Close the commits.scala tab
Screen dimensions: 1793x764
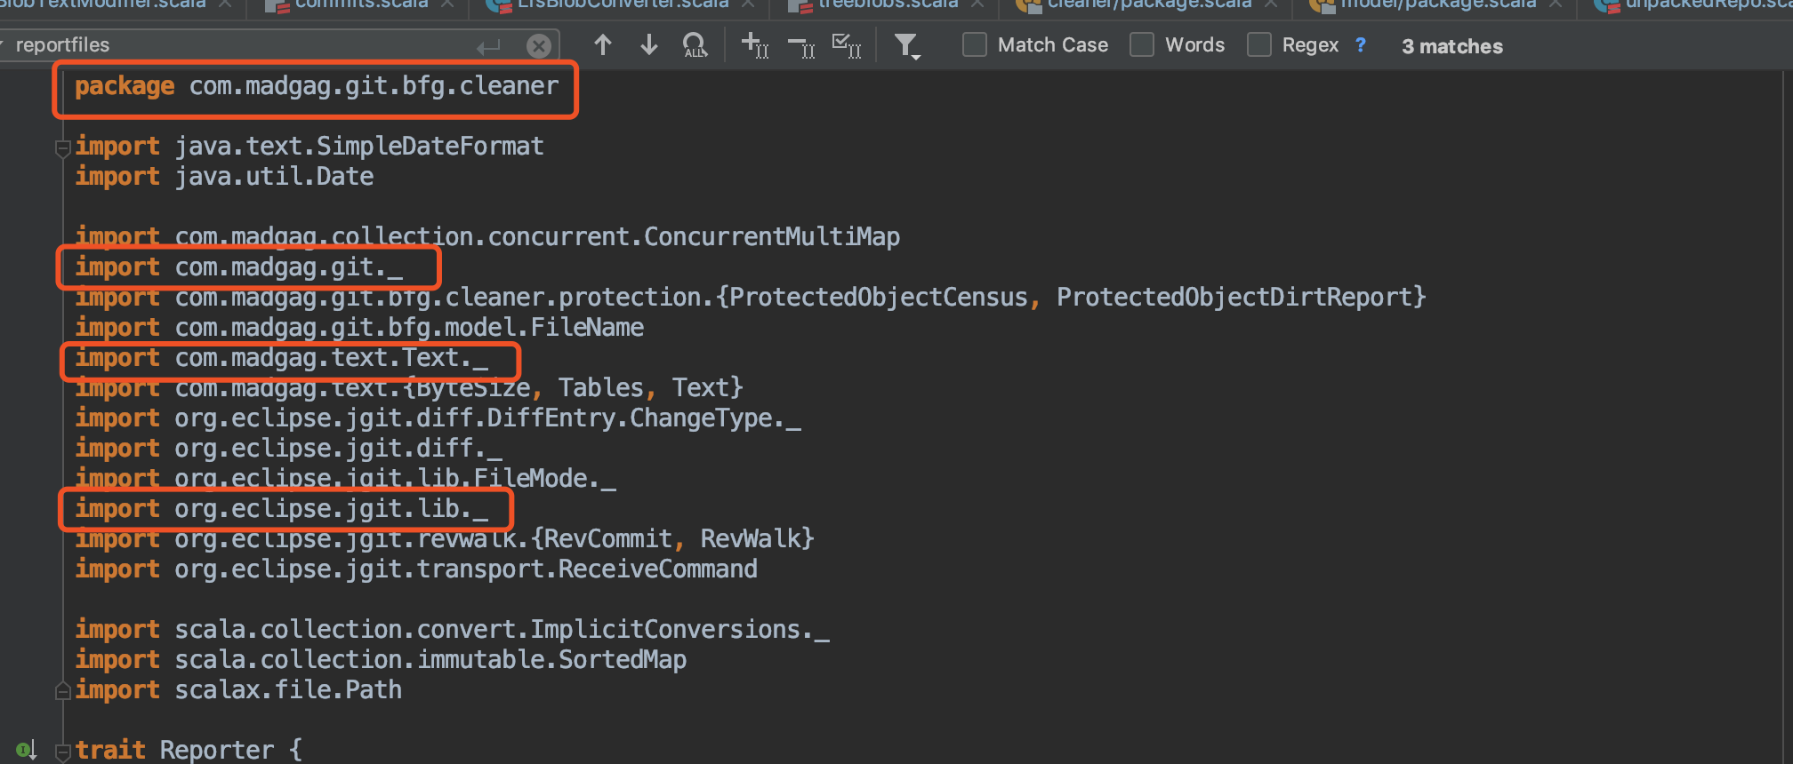click(448, 4)
